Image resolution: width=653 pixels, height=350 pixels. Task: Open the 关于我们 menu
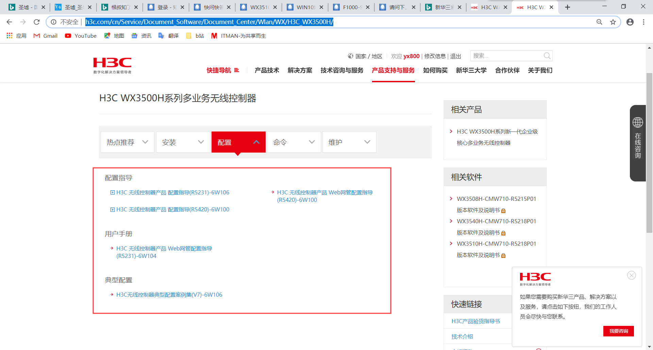tap(540, 70)
